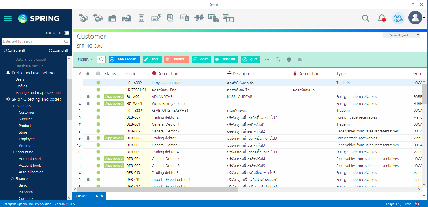Click the ADD RECORD button
The height and width of the screenshot is (207, 428).
[x=124, y=60]
